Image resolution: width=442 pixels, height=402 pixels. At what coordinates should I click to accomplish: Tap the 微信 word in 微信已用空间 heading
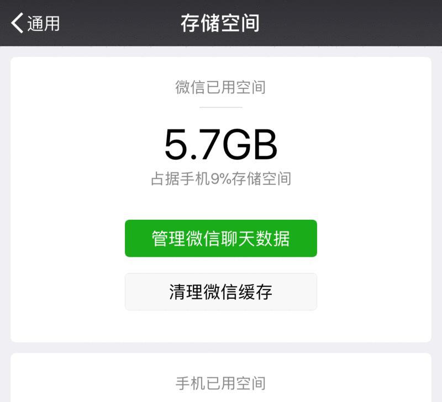[190, 87]
